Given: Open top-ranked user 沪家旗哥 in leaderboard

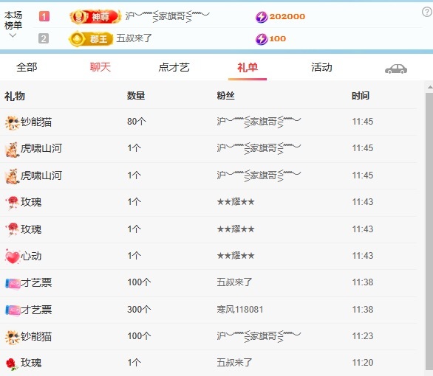Looking at the screenshot, I should tap(167, 16).
